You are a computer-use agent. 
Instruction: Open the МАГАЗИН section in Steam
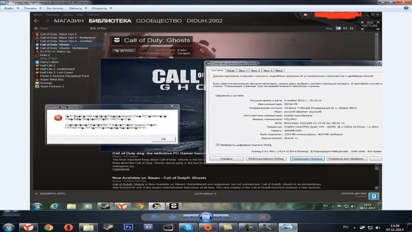tap(69, 21)
